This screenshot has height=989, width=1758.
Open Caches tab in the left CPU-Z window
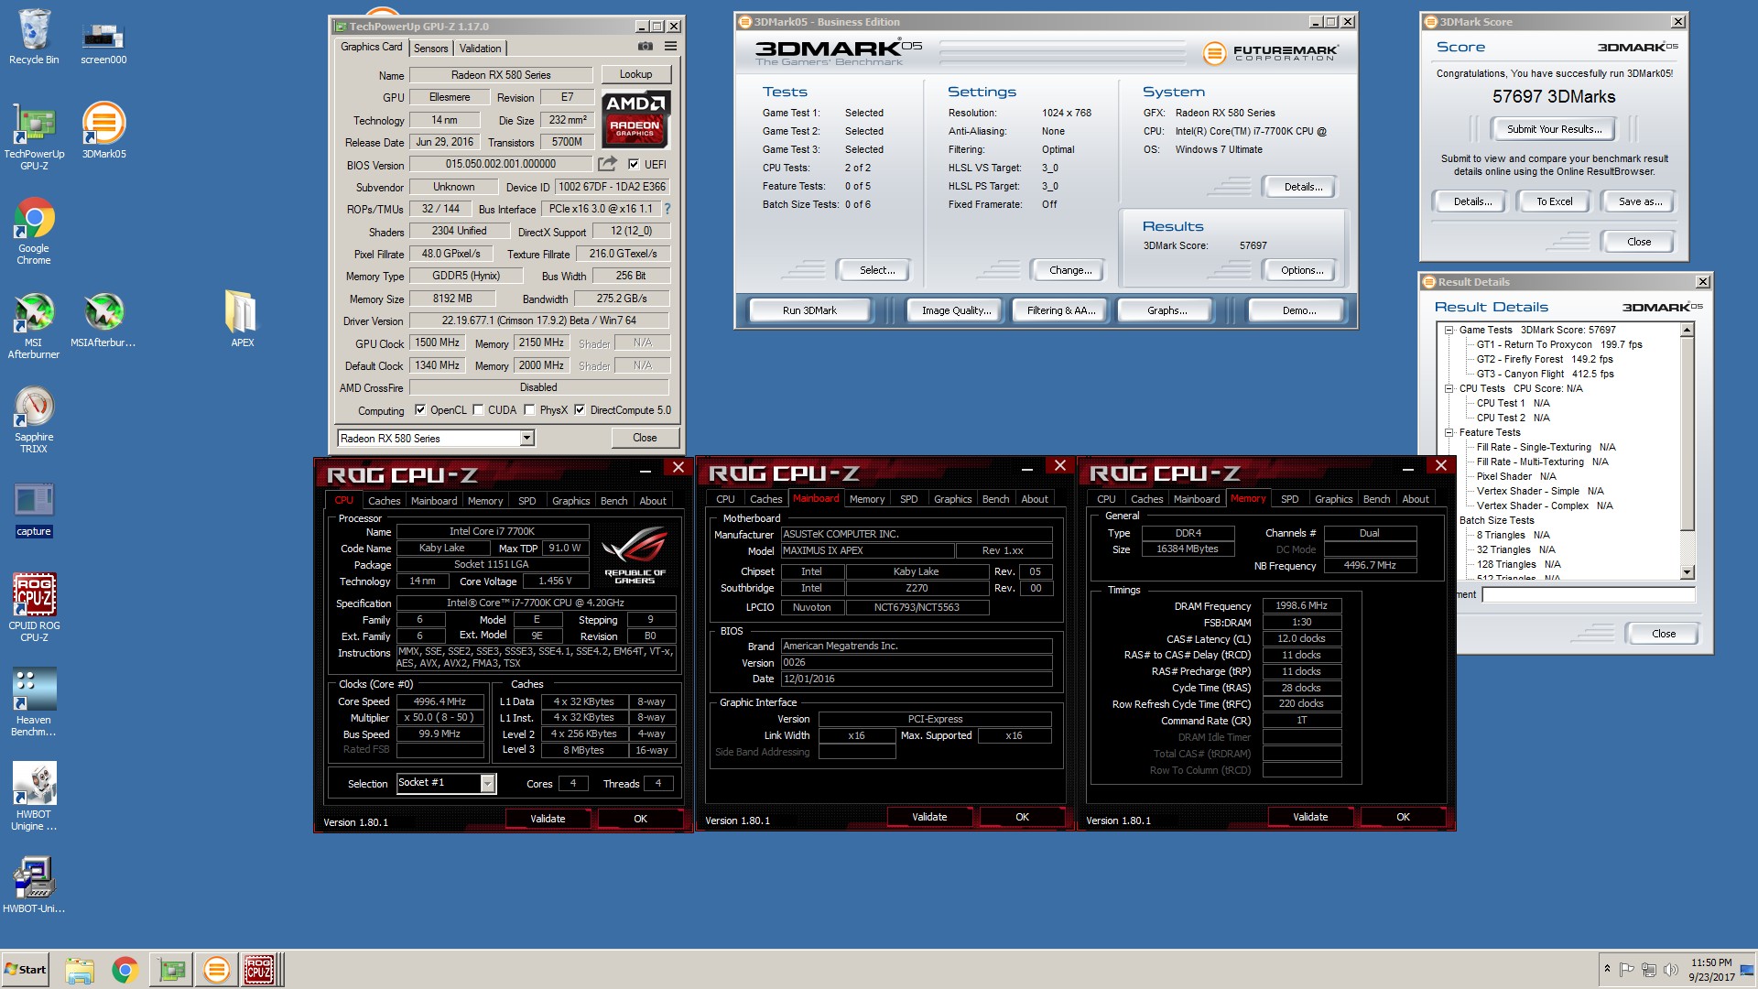coord(385,501)
